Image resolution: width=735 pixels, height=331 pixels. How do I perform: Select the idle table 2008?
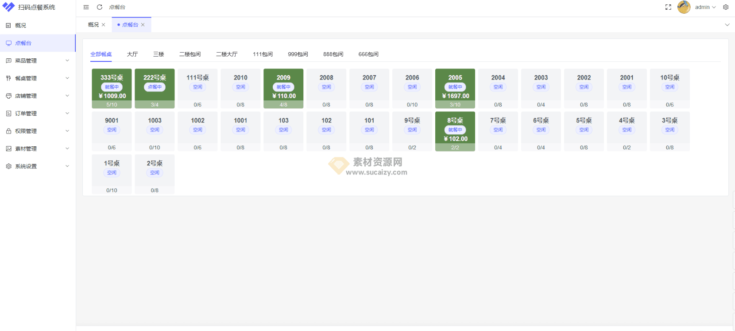point(326,88)
